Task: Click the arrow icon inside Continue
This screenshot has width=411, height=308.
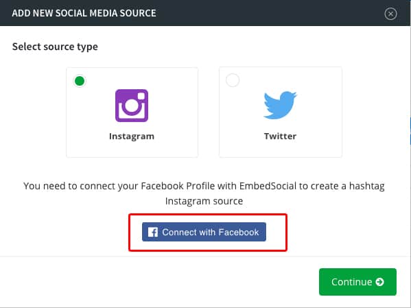Action: click(379, 282)
